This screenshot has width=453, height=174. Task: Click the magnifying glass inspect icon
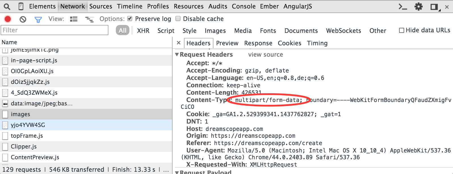pyautogui.click(x=7, y=7)
